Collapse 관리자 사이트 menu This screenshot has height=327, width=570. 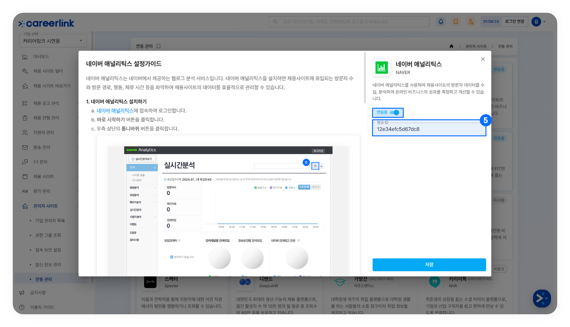tap(46, 206)
